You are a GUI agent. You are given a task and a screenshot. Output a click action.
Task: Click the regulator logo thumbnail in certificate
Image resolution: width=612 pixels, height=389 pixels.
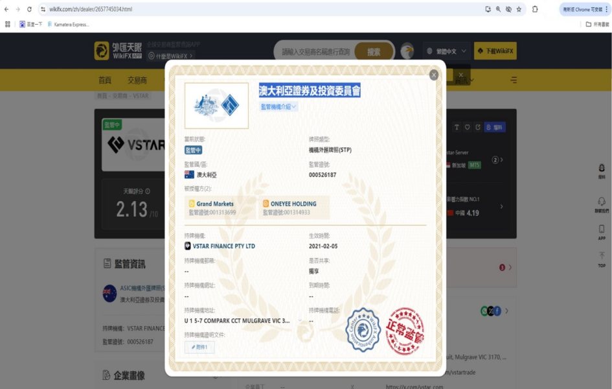click(x=216, y=106)
